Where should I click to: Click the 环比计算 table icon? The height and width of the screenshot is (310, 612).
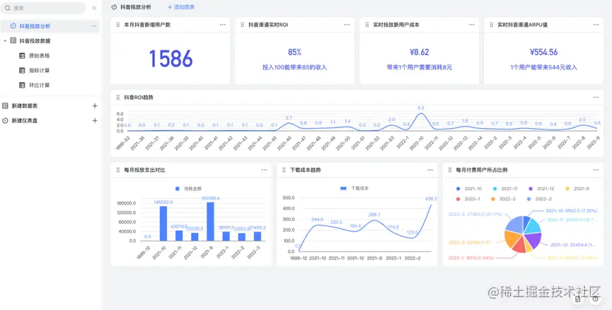[x=22, y=85]
